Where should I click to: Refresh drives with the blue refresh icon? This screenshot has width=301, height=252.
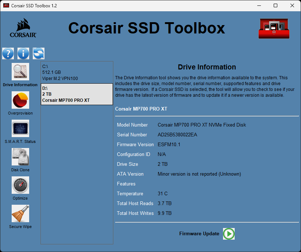pos(38,53)
